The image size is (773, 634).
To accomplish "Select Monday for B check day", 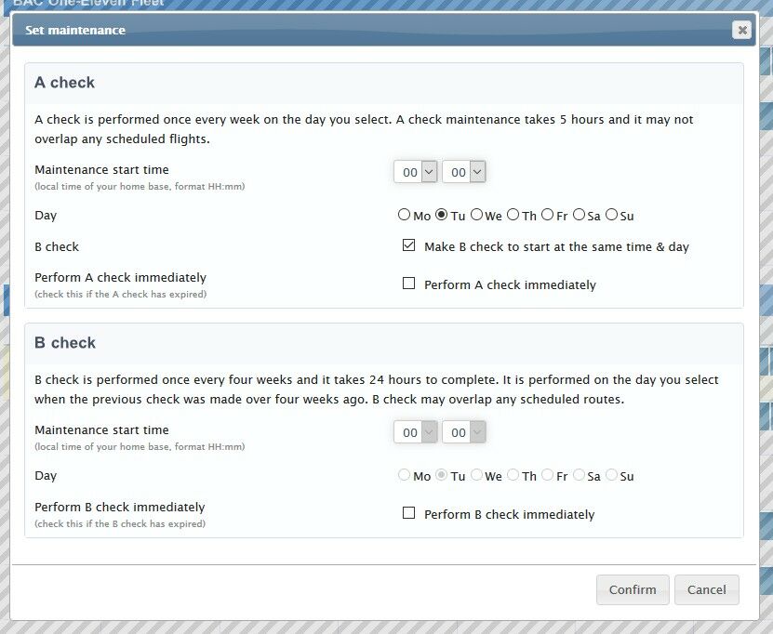I will pos(404,476).
